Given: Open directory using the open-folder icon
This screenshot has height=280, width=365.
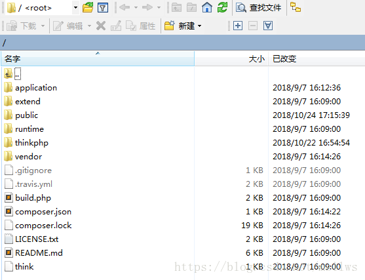Looking at the screenshot, I should point(88,8).
